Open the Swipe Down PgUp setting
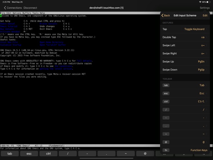The height and width of the screenshot is (160, 213). [x=185, y=70]
